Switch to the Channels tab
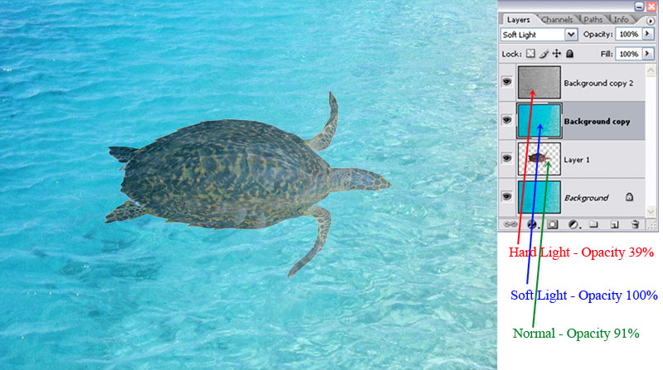 click(x=556, y=19)
